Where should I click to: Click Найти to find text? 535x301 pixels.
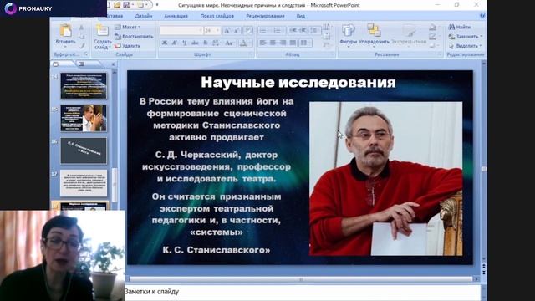tap(460, 27)
